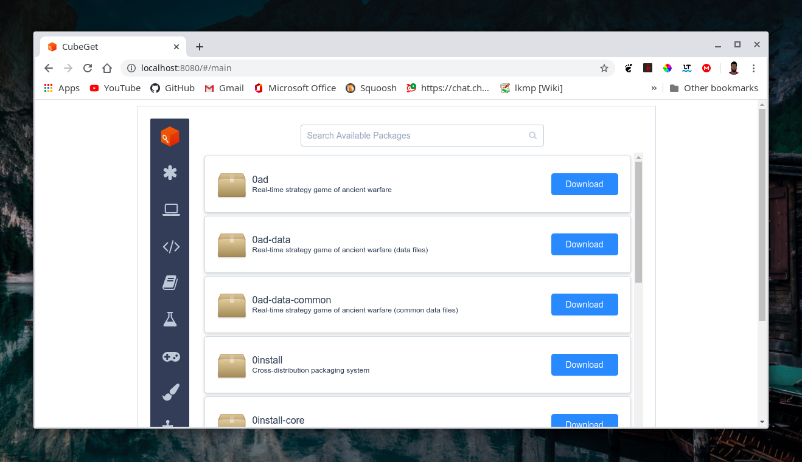The height and width of the screenshot is (462, 802).
Task: Open the flask science category
Action: click(170, 319)
